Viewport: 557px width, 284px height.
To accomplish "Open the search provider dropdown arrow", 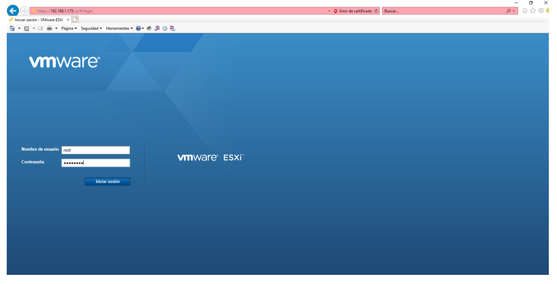I will [514, 11].
